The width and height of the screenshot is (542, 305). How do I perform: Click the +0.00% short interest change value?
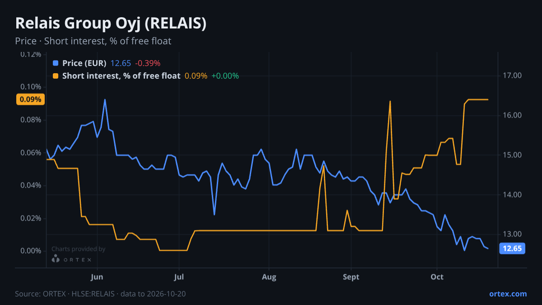(225, 76)
